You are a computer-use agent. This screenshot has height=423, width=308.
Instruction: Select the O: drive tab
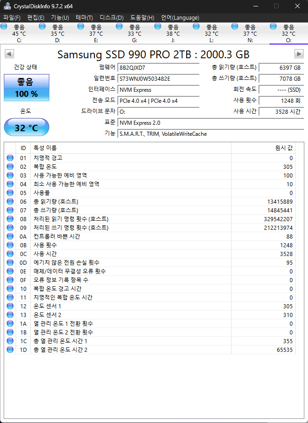[x=289, y=33]
